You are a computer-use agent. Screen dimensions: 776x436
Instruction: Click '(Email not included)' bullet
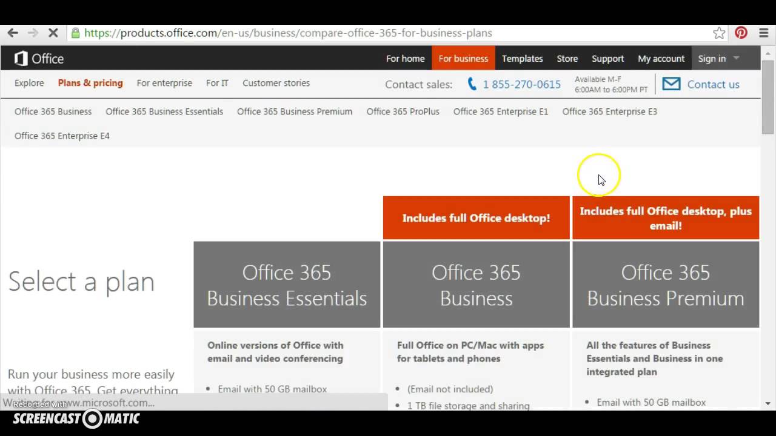click(x=450, y=389)
